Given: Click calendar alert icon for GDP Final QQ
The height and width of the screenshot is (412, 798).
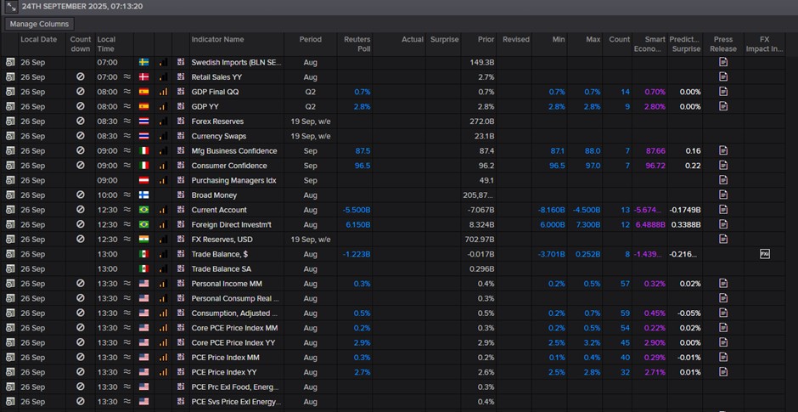Looking at the screenshot, I should (x=9, y=92).
